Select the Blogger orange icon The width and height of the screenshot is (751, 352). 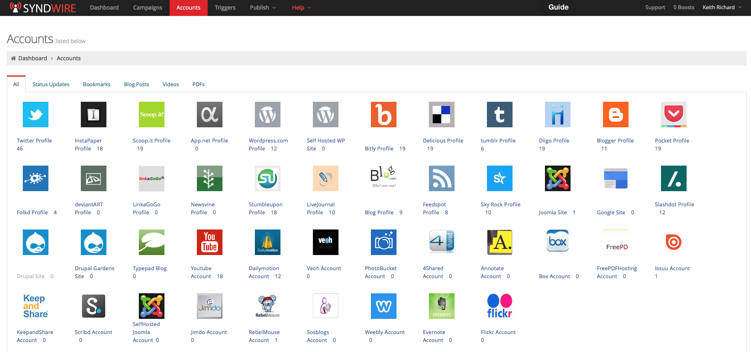pos(616,115)
